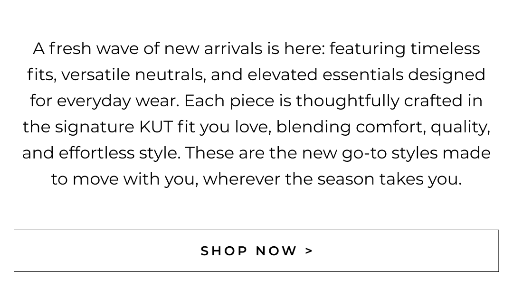Click the phrase "blending comfort"
513x307 pixels.
[350, 127]
